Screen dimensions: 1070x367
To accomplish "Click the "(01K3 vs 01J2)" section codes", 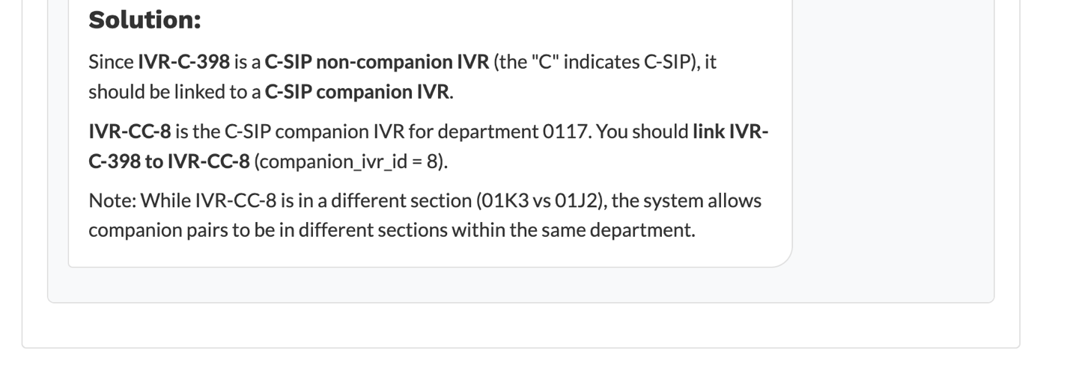I will [535, 201].
